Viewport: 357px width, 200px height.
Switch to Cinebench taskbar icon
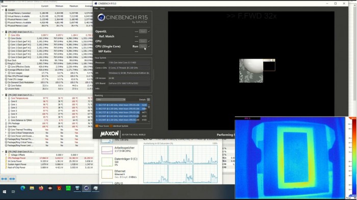(87, 188)
